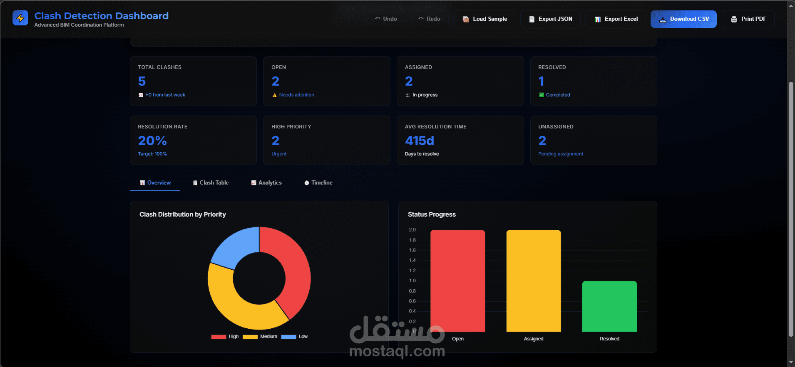Click the page vertical scrollbar thumb
This screenshot has height=367, width=795.
pyautogui.click(x=791, y=209)
